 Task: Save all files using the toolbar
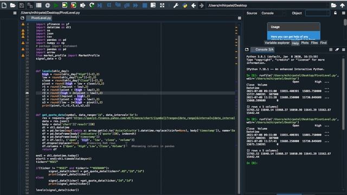pyautogui.click(x=30, y=5)
